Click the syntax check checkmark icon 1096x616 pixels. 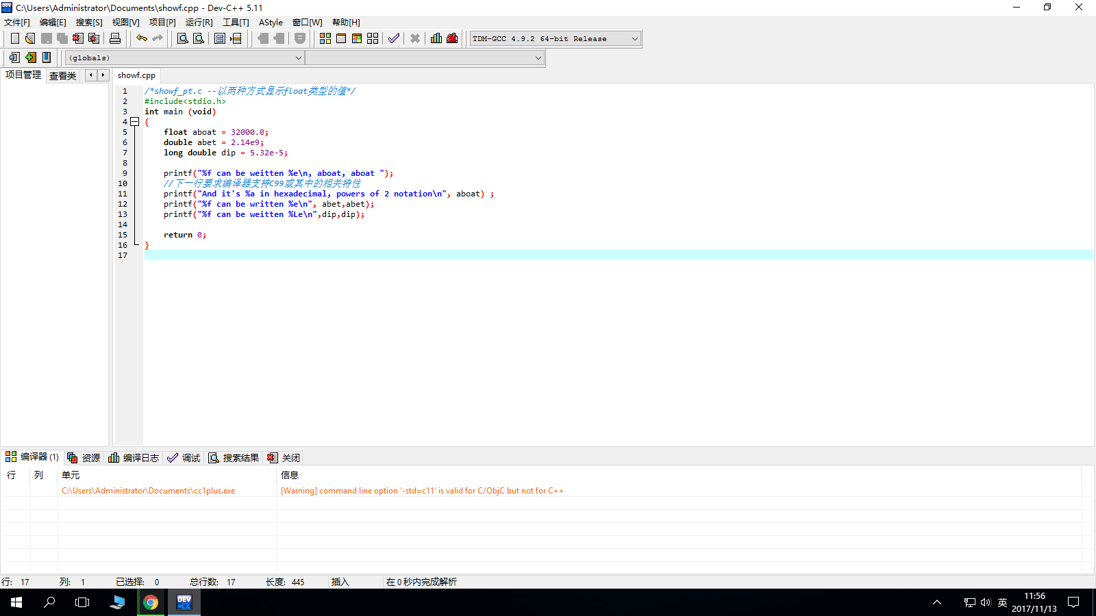point(394,38)
